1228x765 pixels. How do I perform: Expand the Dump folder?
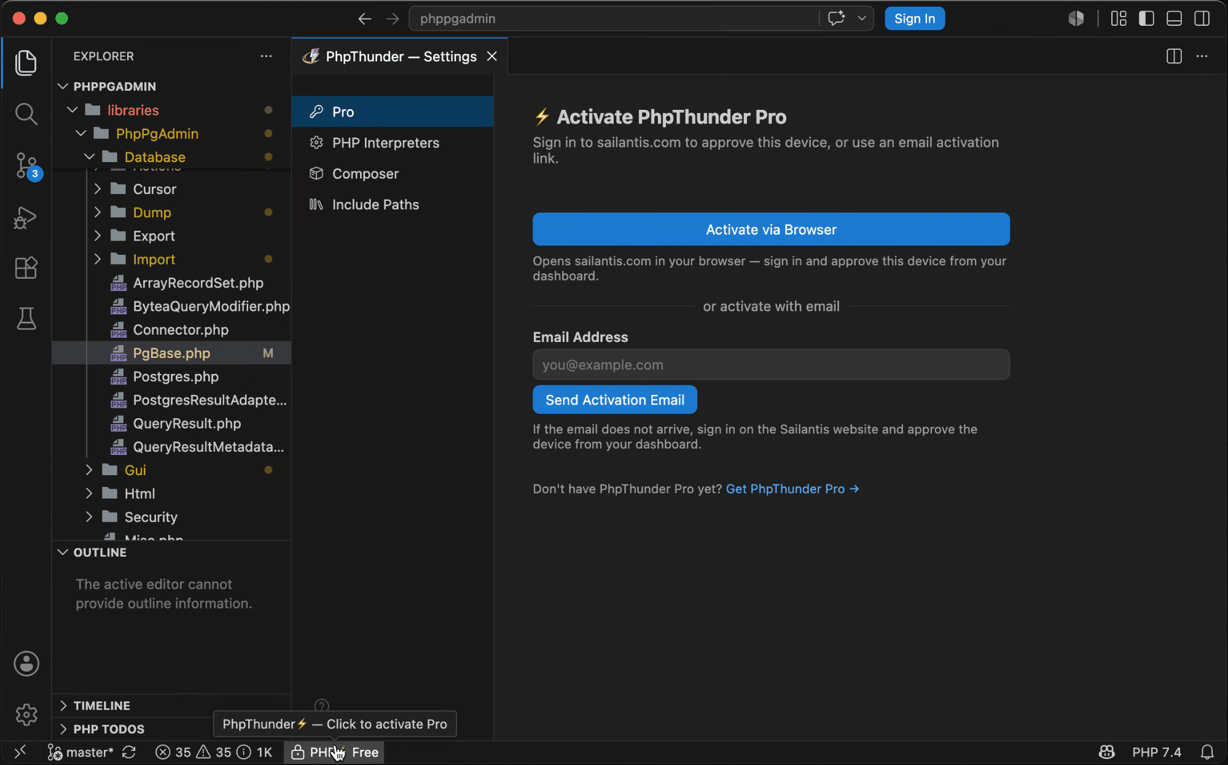point(98,212)
